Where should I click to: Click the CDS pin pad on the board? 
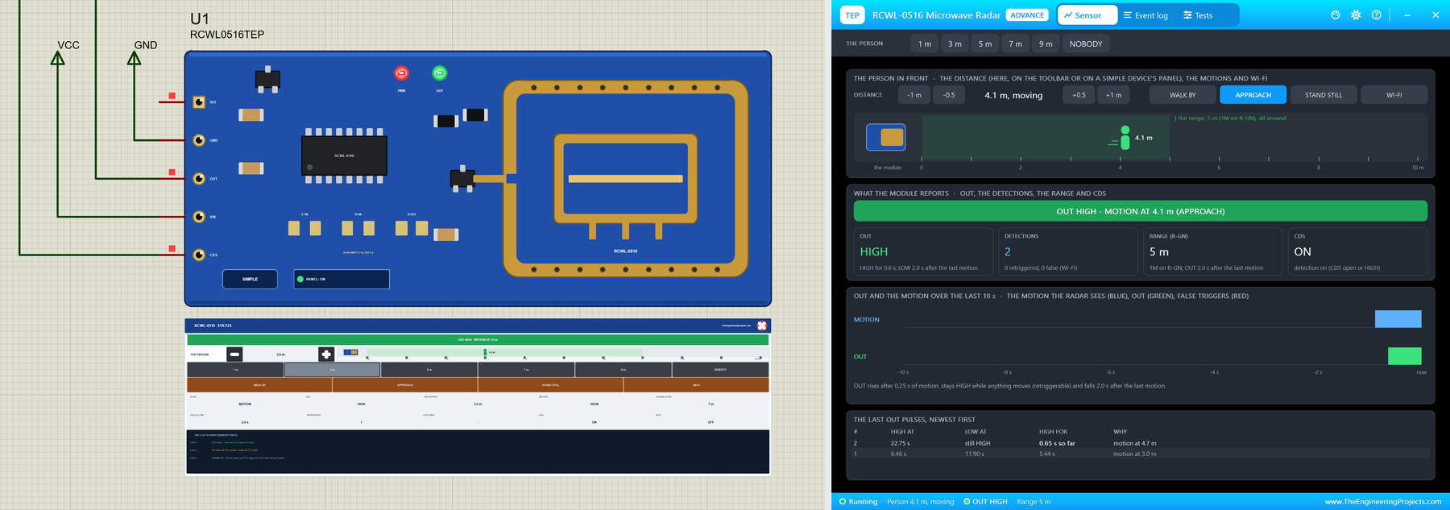pyautogui.click(x=199, y=255)
